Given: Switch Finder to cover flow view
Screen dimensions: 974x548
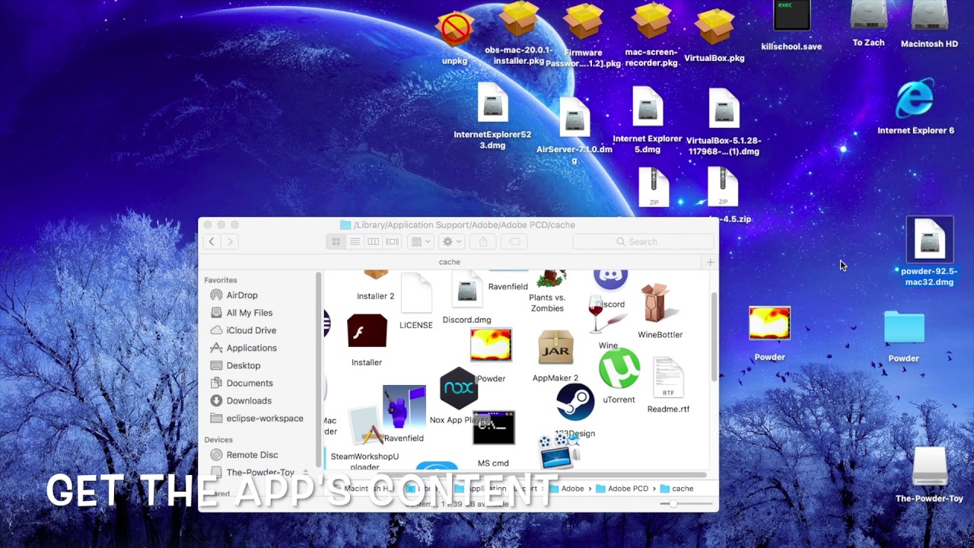Looking at the screenshot, I should pos(392,241).
